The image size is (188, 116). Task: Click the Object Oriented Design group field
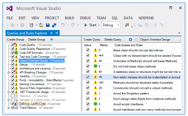click(160, 40)
